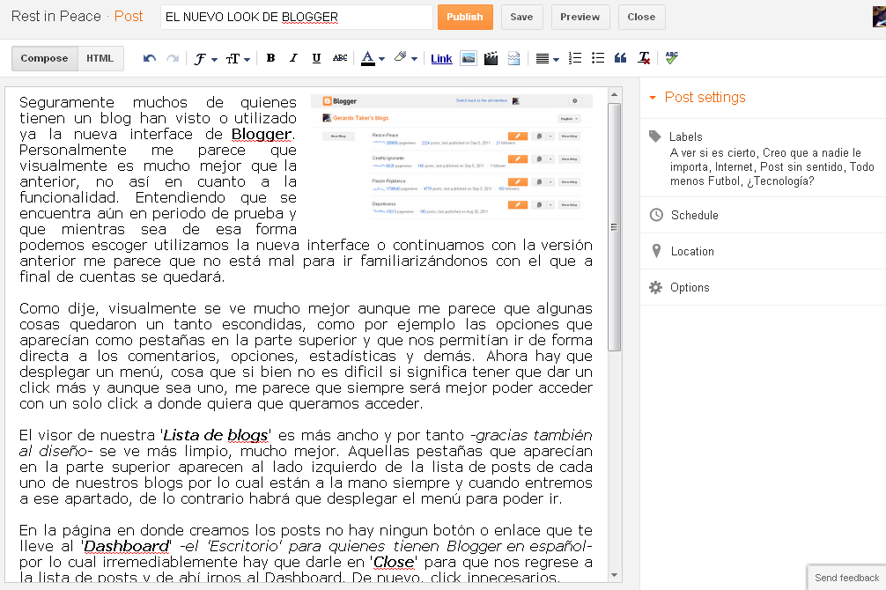Image resolution: width=886 pixels, height=590 pixels.
Task: Toggle strikethrough ABC formatting
Action: tap(340, 57)
